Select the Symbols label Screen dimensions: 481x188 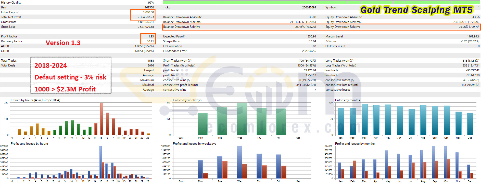[x=331, y=7]
